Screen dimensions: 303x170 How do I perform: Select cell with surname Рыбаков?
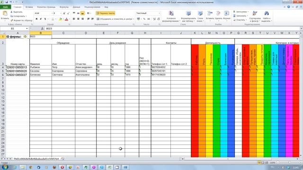41,67
